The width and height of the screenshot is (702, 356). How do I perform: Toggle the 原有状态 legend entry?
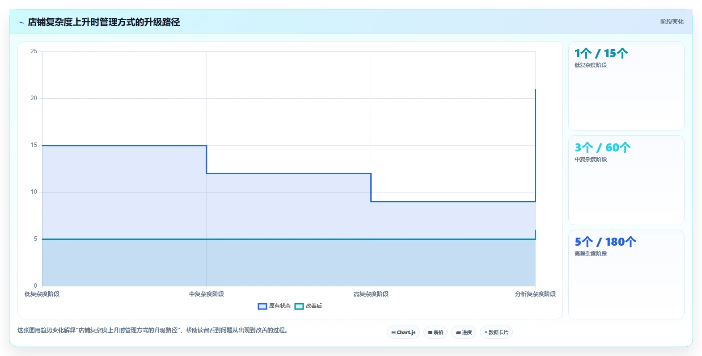[x=274, y=306]
